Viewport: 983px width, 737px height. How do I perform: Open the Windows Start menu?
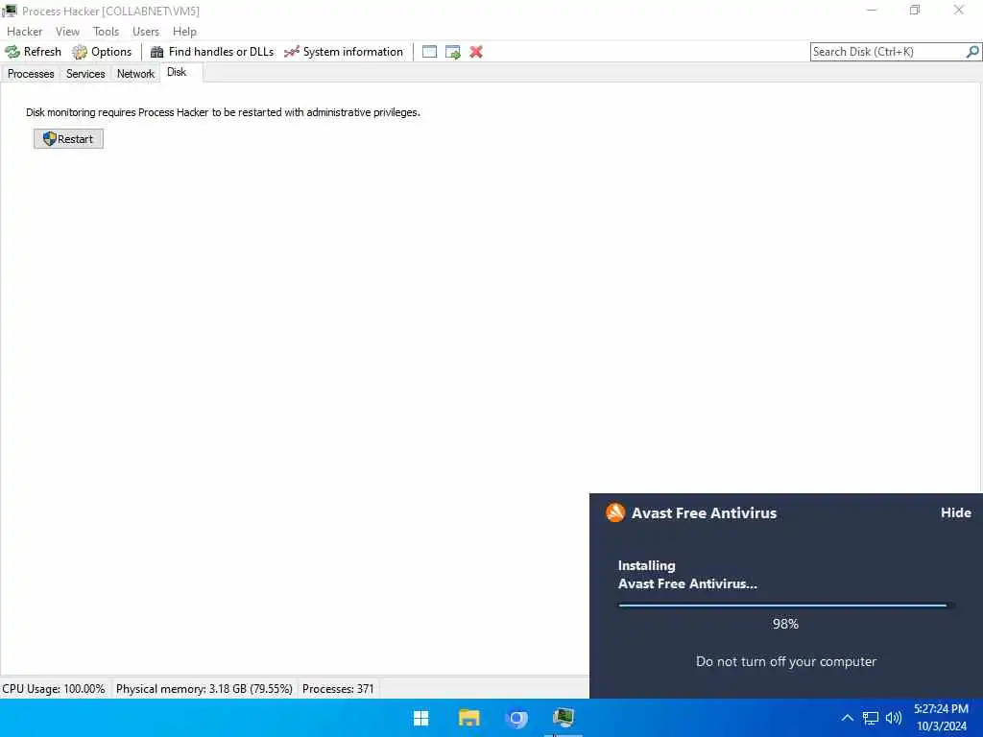click(x=421, y=718)
